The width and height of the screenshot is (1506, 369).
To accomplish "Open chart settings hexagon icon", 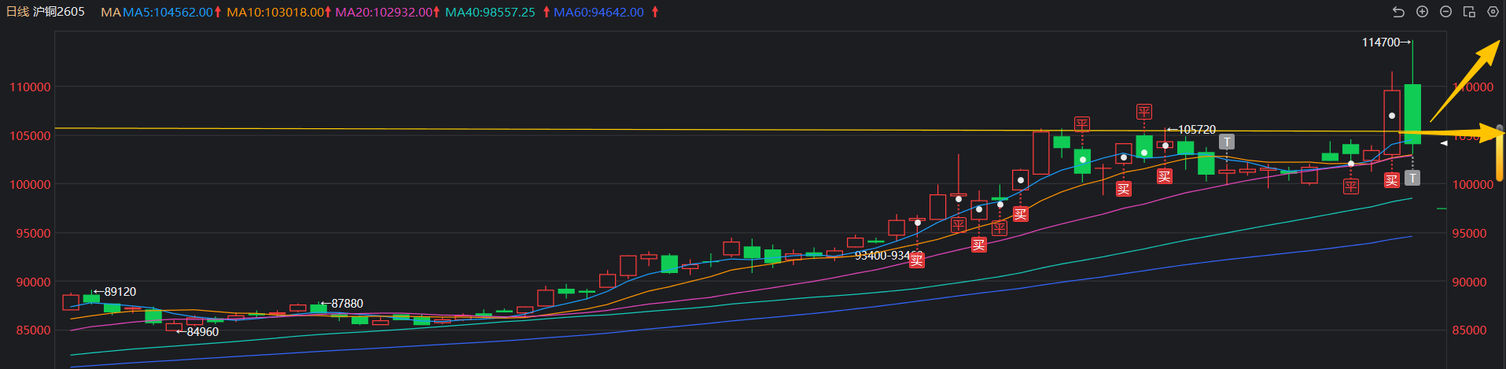I will click(1493, 12).
